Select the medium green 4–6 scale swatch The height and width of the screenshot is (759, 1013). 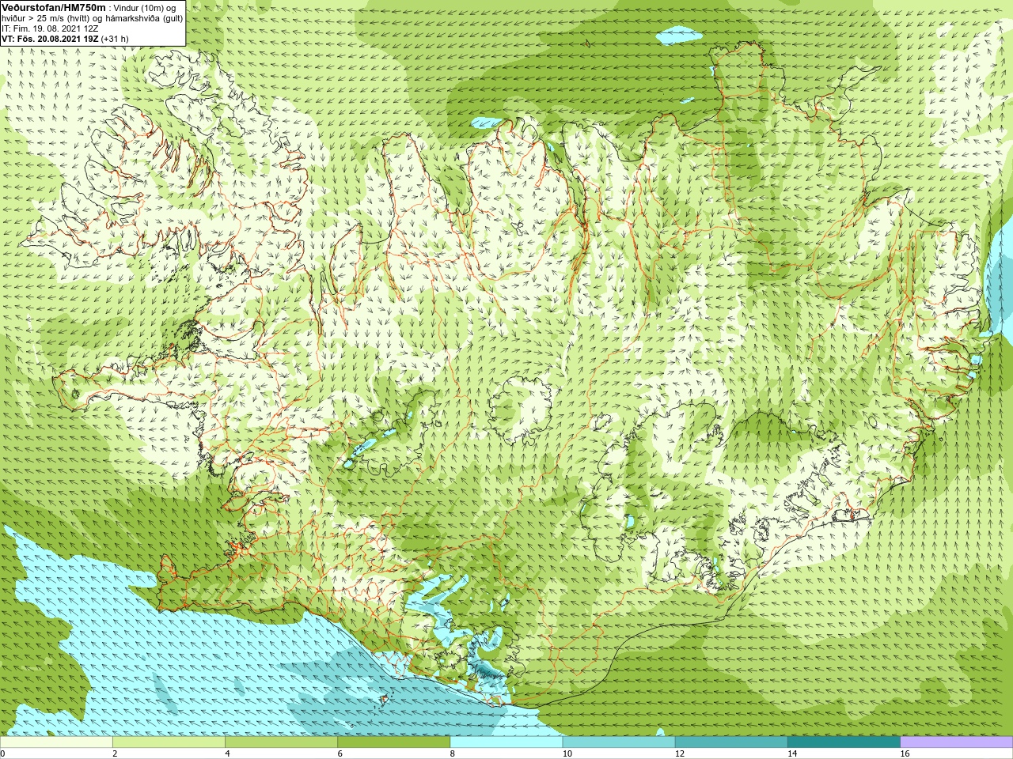coord(281,742)
